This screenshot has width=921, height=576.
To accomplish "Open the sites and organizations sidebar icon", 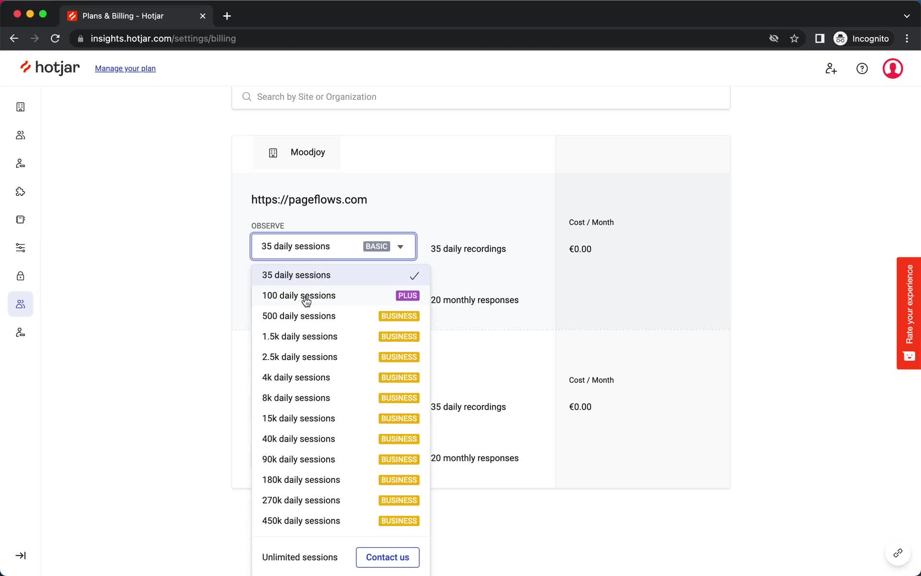I will point(20,107).
